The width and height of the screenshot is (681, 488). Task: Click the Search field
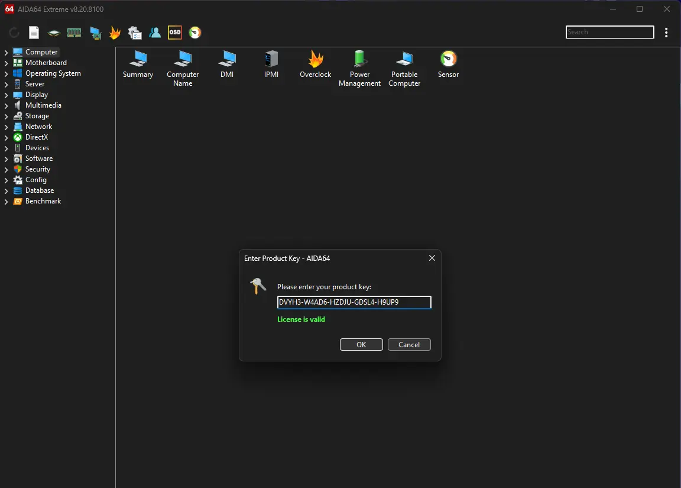[610, 32]
